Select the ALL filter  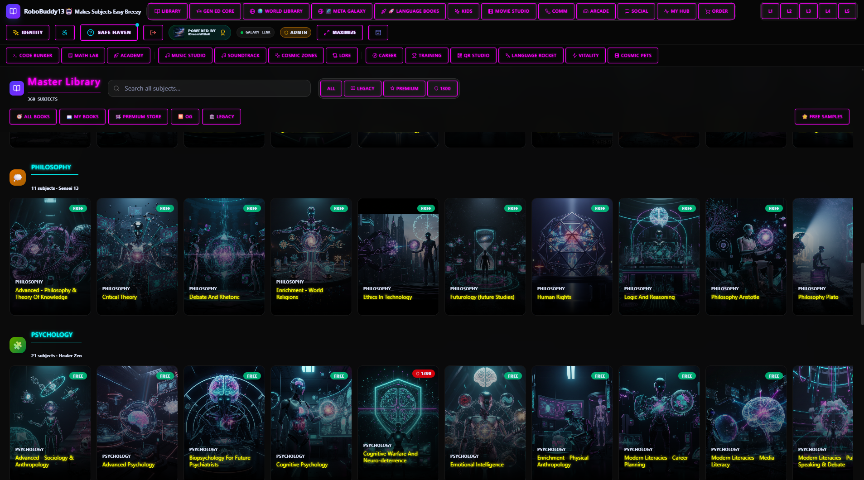[x=331, y=89]
